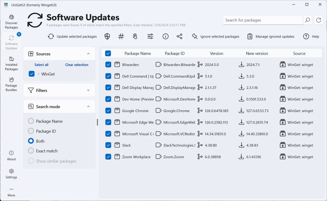Screen dimensions: 327x201
Task: Click Ignore selected packages
Action: point(215,37)
